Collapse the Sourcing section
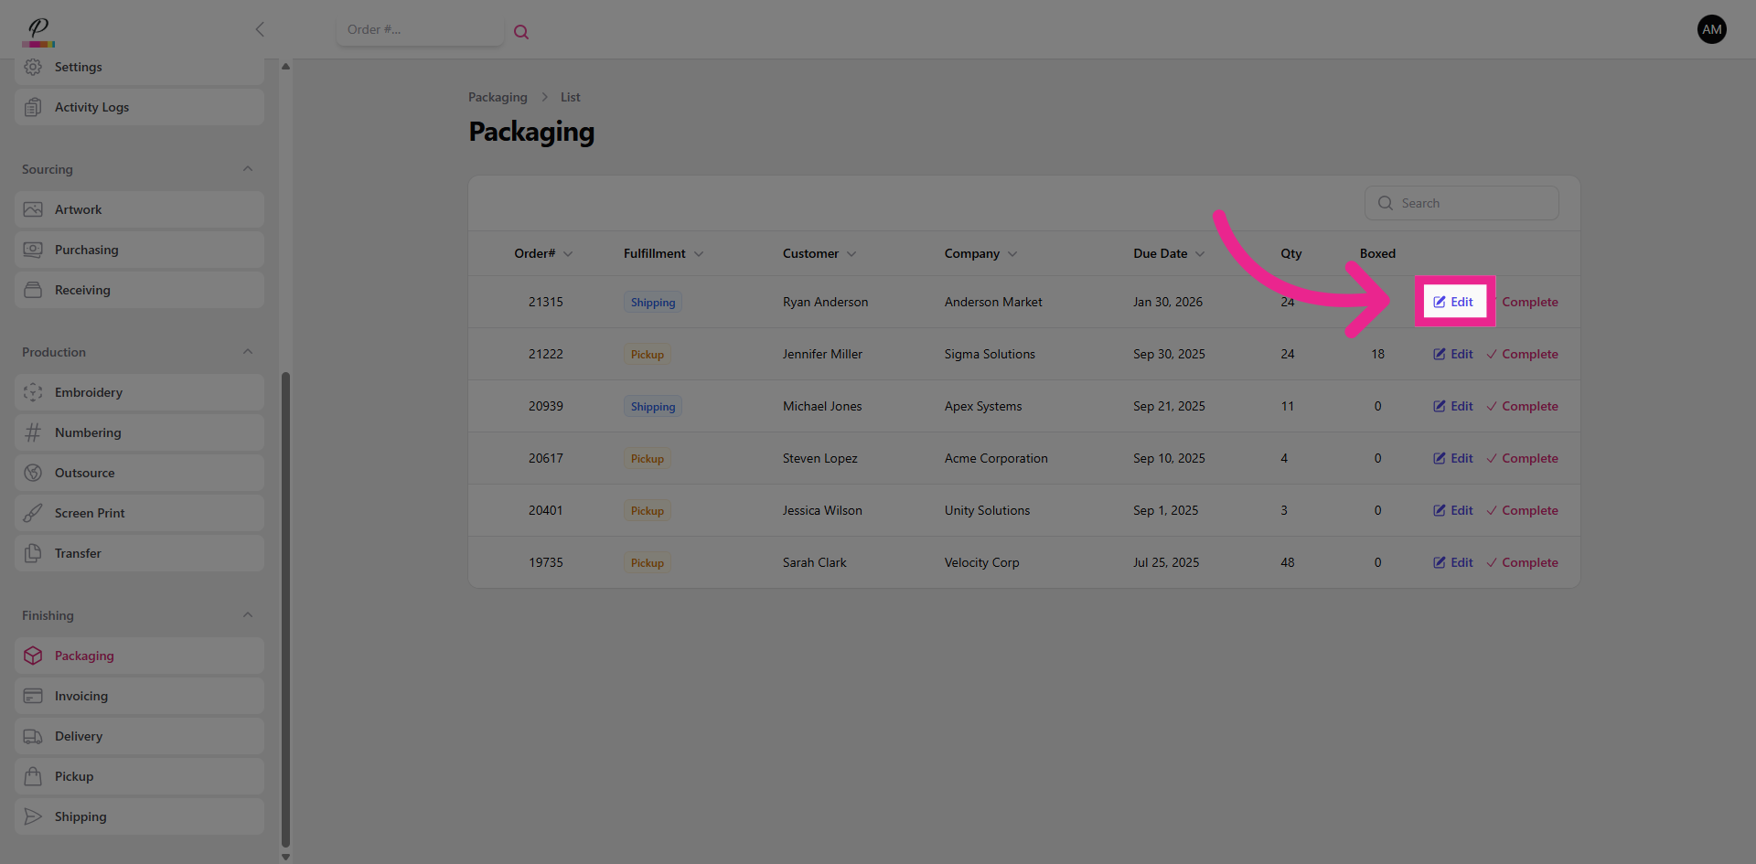1756x864 pixels. click(248, 169)
